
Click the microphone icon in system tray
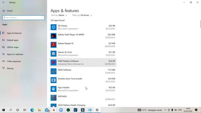[172, 110]
